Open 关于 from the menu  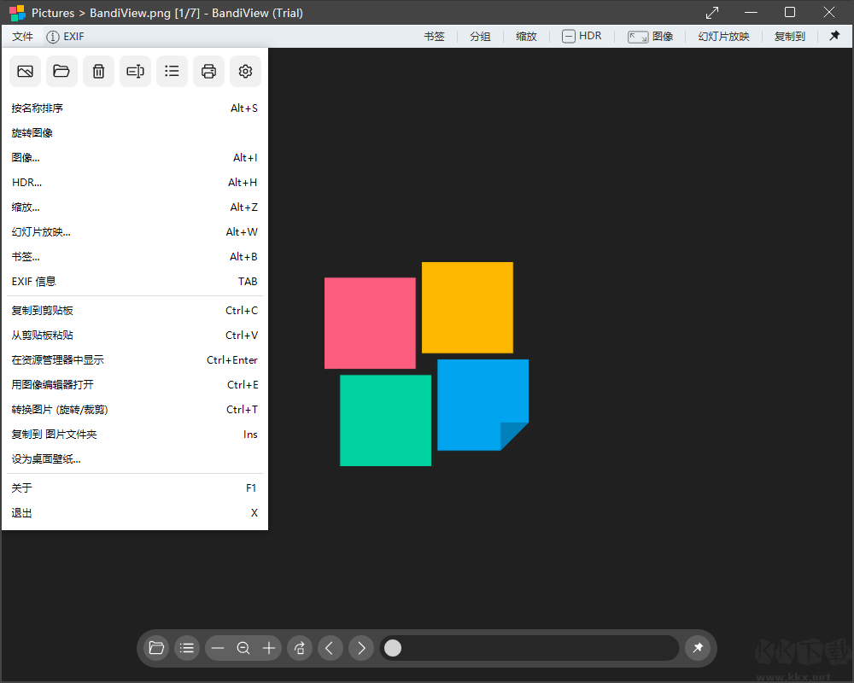(135, 488)
